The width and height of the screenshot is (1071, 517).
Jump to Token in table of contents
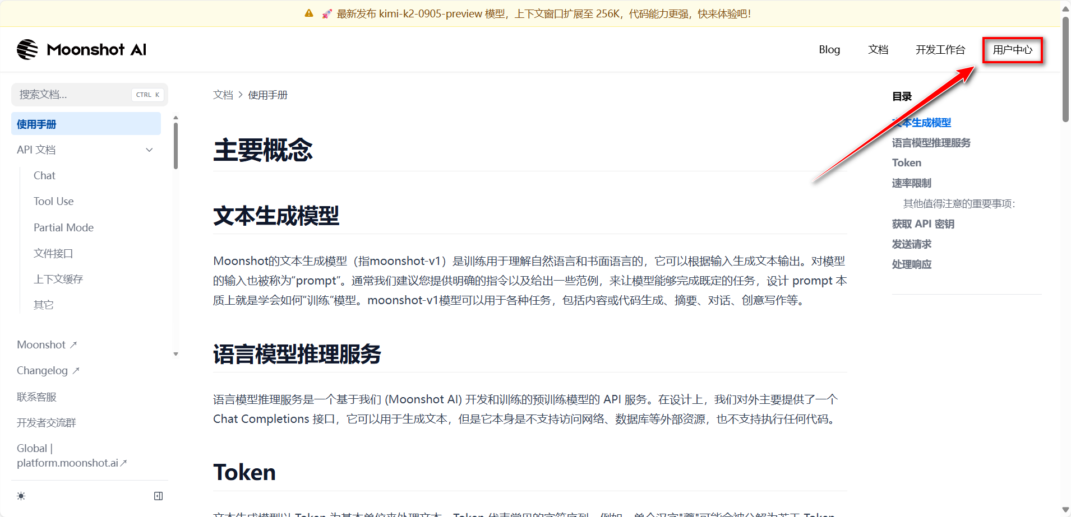click(907, 162)
